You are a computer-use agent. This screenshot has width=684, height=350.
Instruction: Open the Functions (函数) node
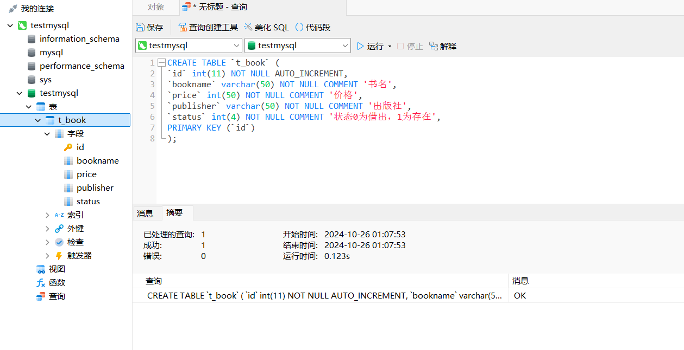57,283
